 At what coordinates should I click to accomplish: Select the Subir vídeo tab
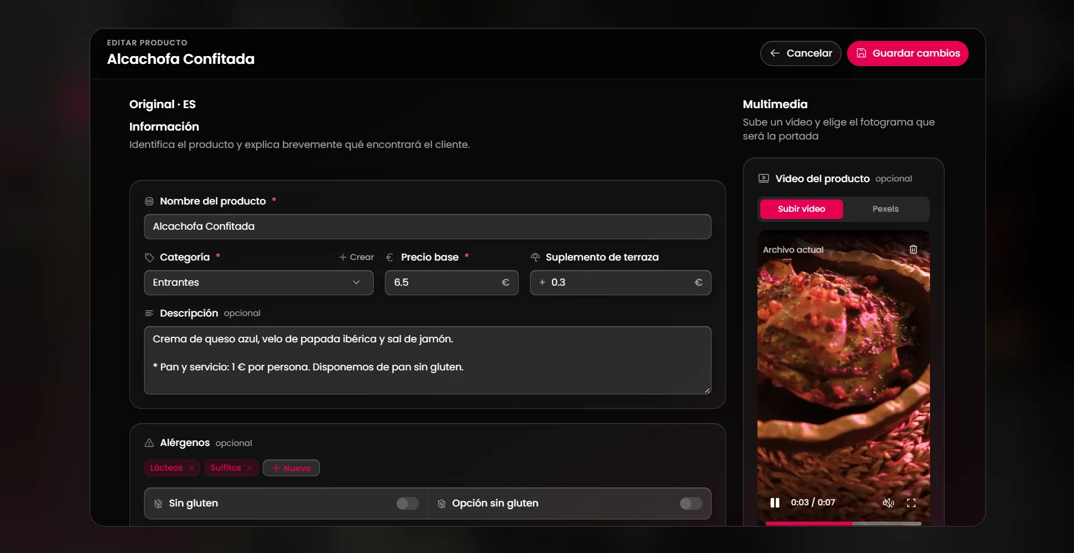click(801, 209)
